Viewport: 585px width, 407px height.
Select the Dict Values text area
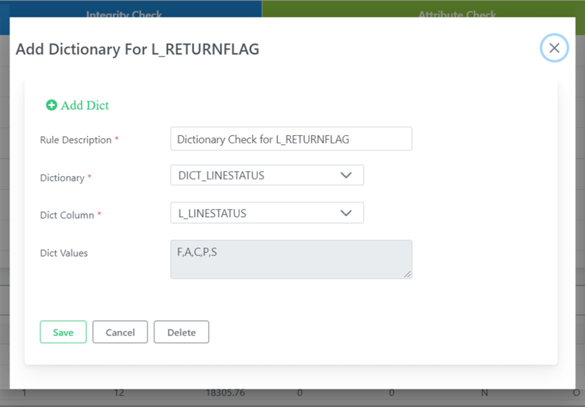(291, 259)
